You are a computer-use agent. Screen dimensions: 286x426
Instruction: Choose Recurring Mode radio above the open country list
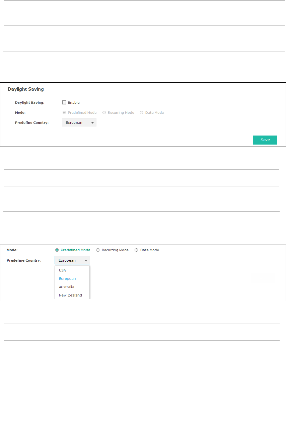tap(98, 250)
